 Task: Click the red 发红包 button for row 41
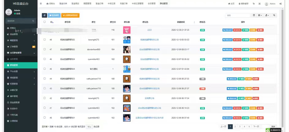pyautogui.click(x=237, y=108)
